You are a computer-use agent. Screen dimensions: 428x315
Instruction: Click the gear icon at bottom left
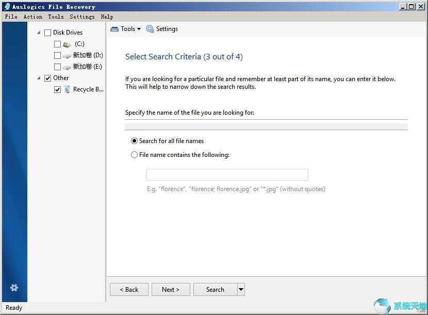pyautogui.click(x=14, y=288)
